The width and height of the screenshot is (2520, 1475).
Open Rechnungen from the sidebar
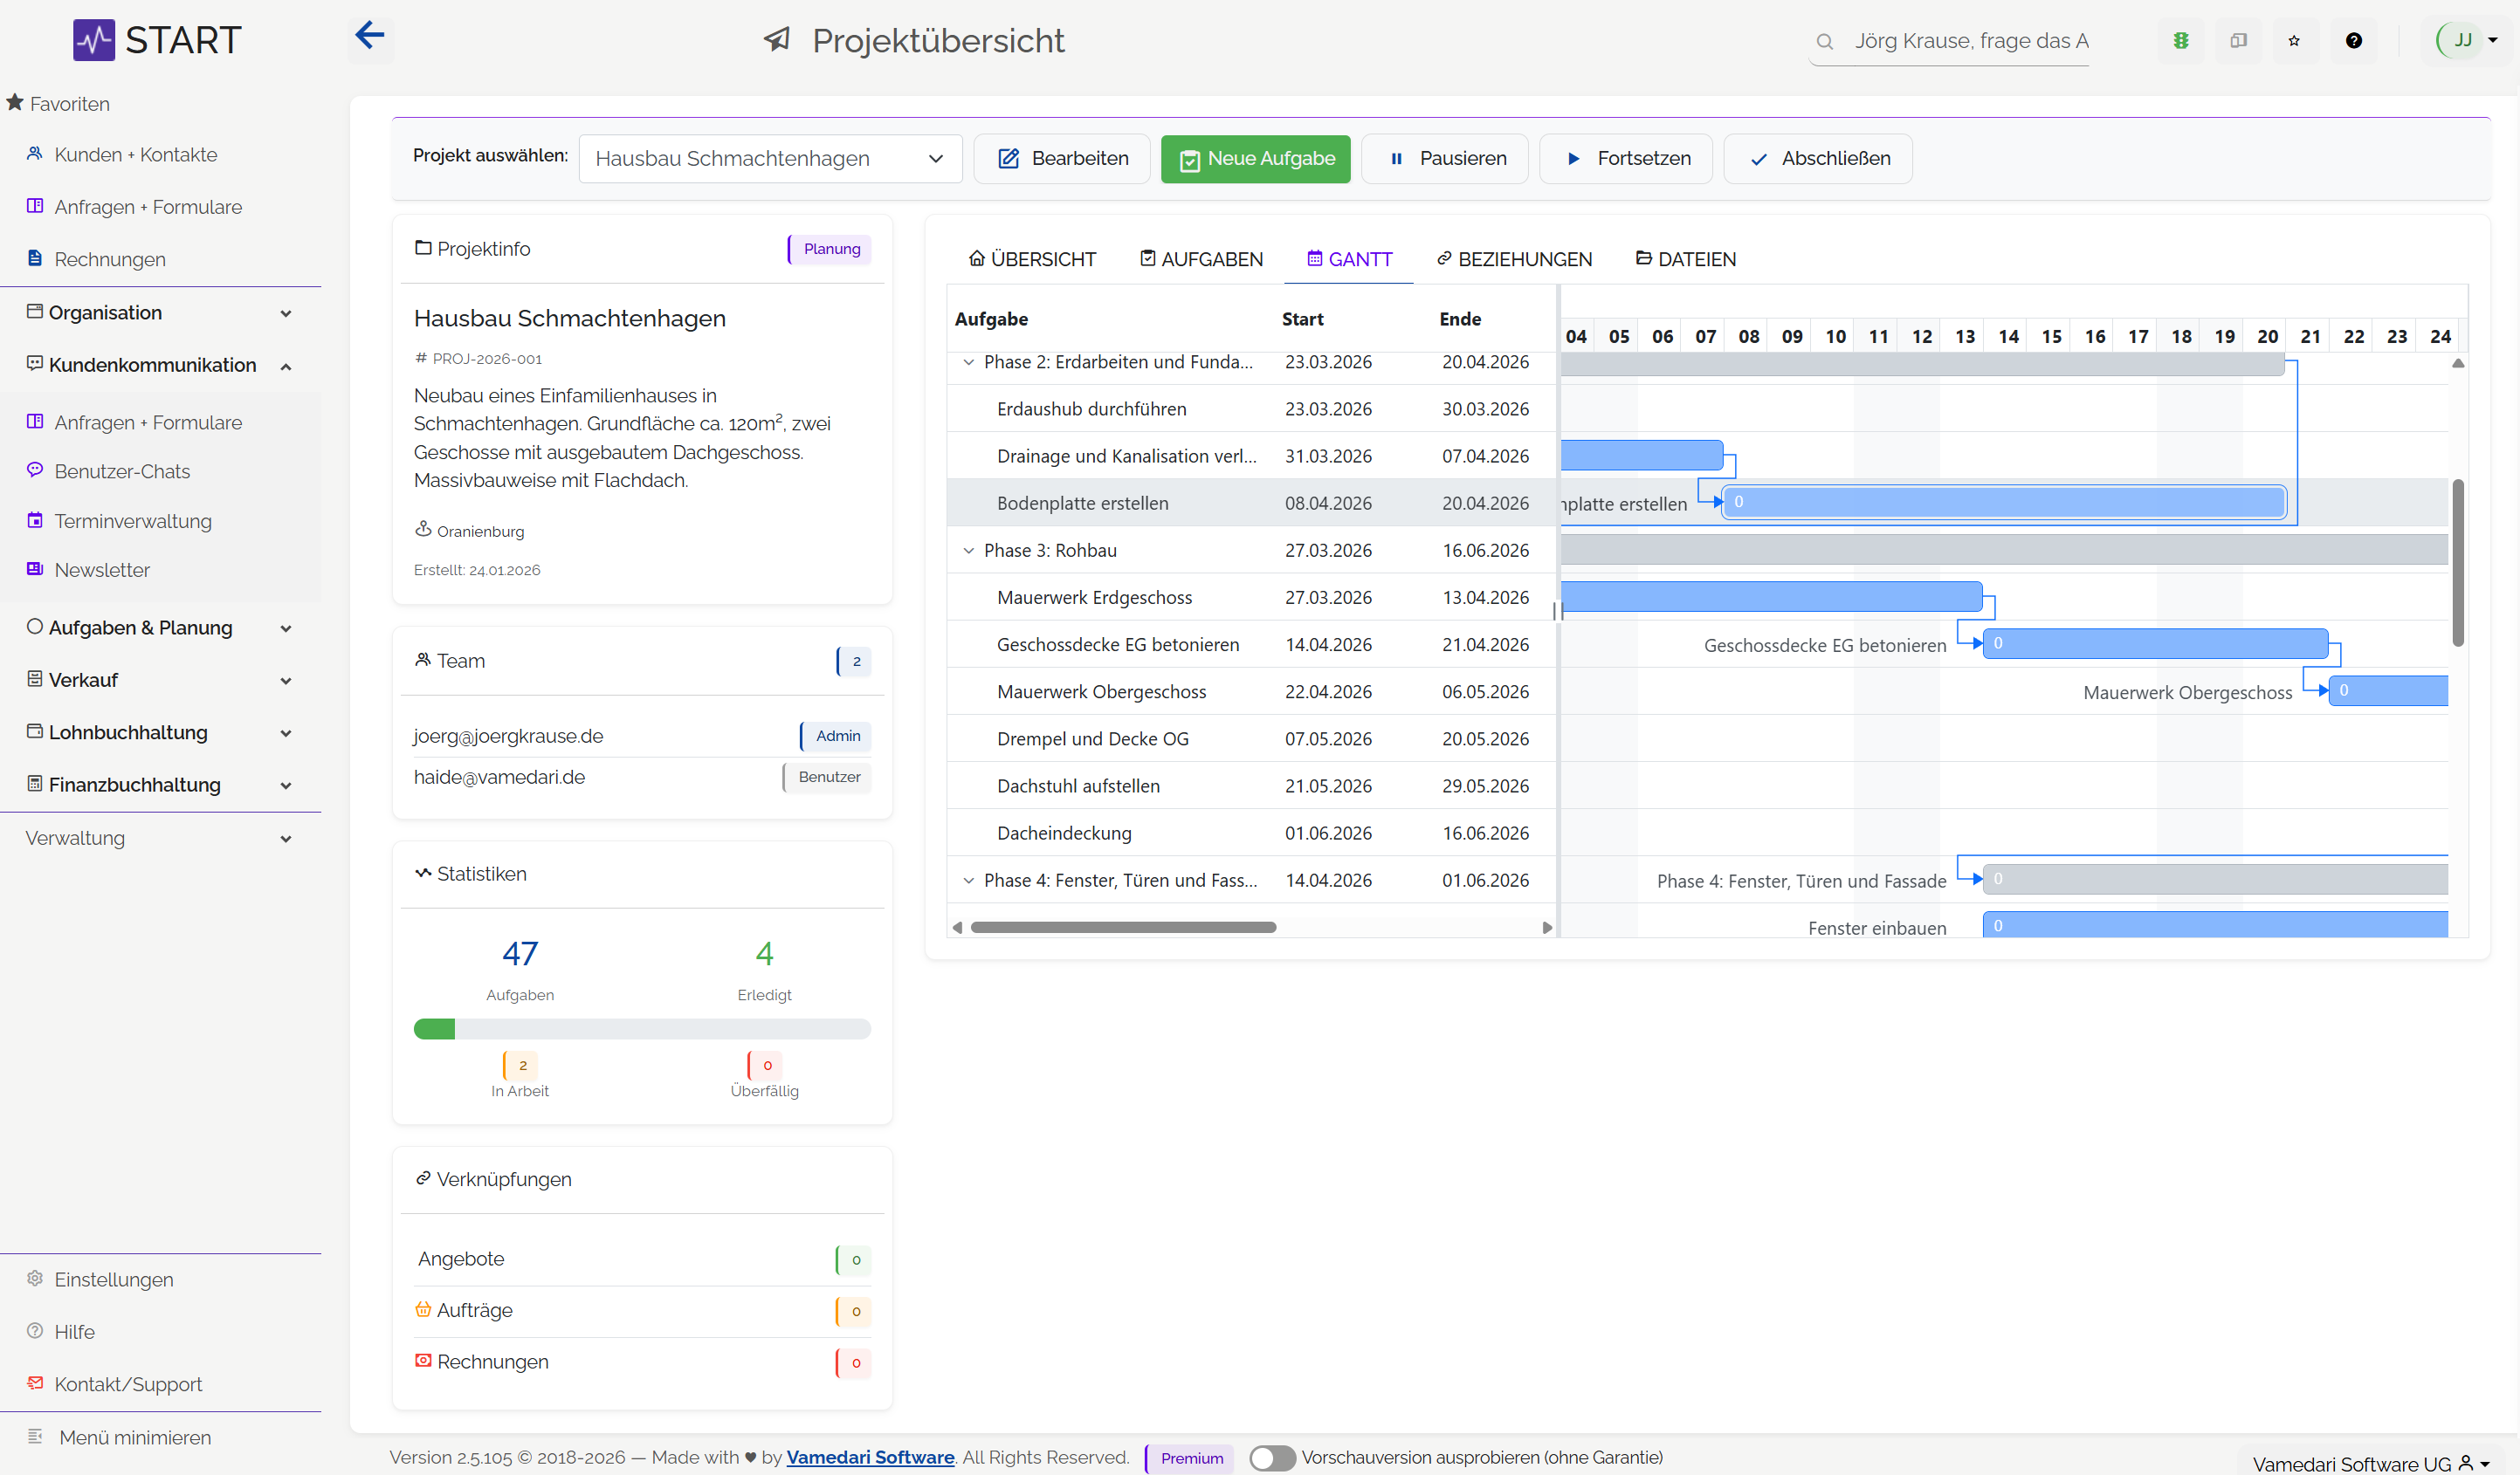[109, 259]
